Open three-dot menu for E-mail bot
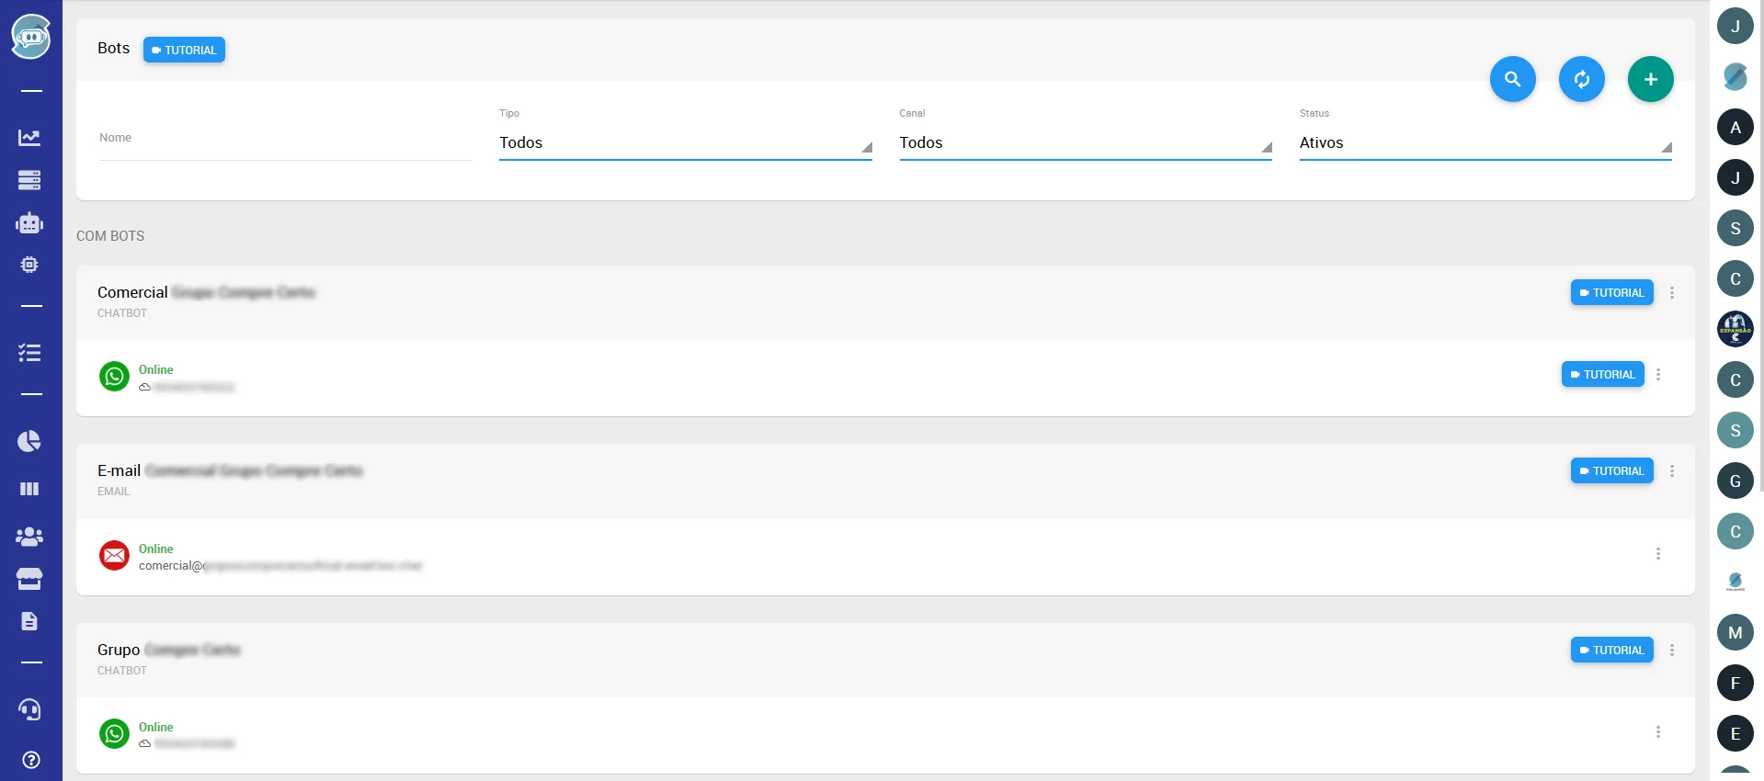Image resolution: width=1764 pixels, height=781 pixels. coord(1671,470)
